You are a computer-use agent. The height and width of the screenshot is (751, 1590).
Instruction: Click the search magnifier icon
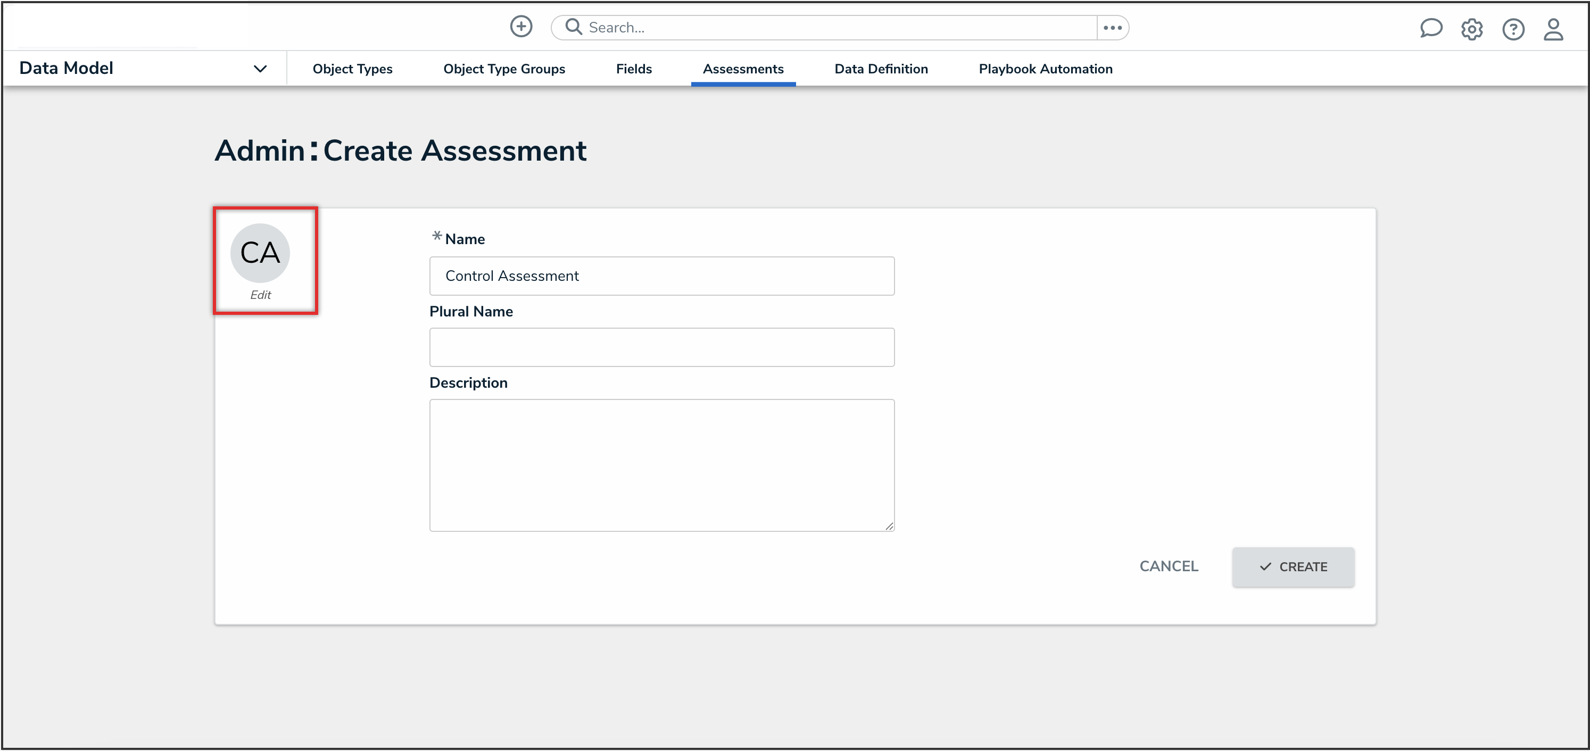574,27
